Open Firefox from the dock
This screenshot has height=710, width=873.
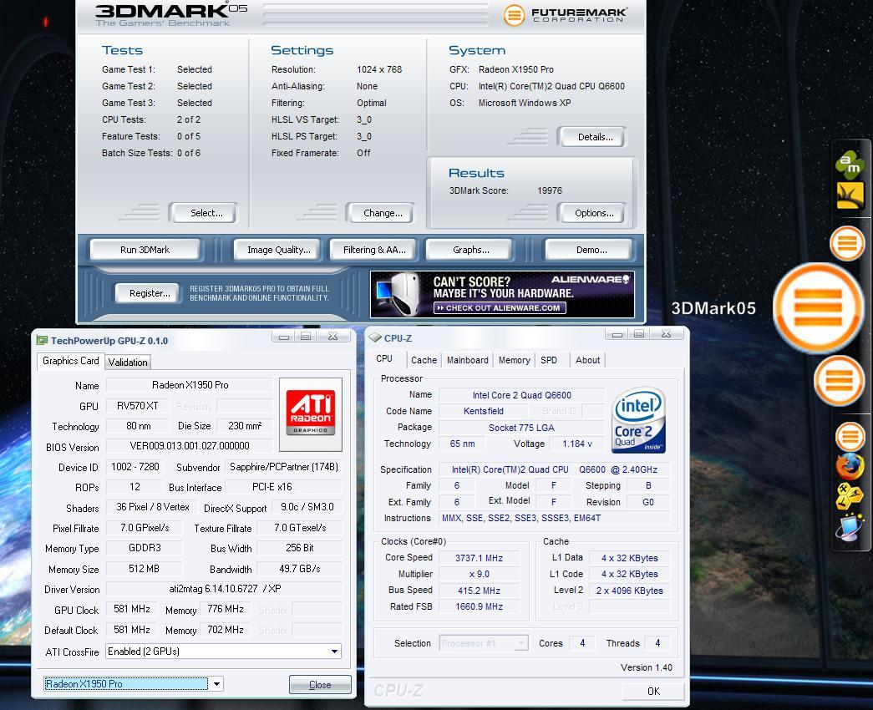pyautogui.click(x=849, y=467)
